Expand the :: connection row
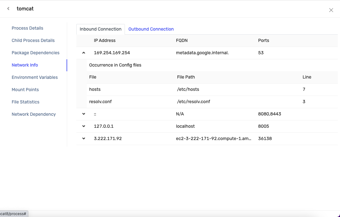 84,114
